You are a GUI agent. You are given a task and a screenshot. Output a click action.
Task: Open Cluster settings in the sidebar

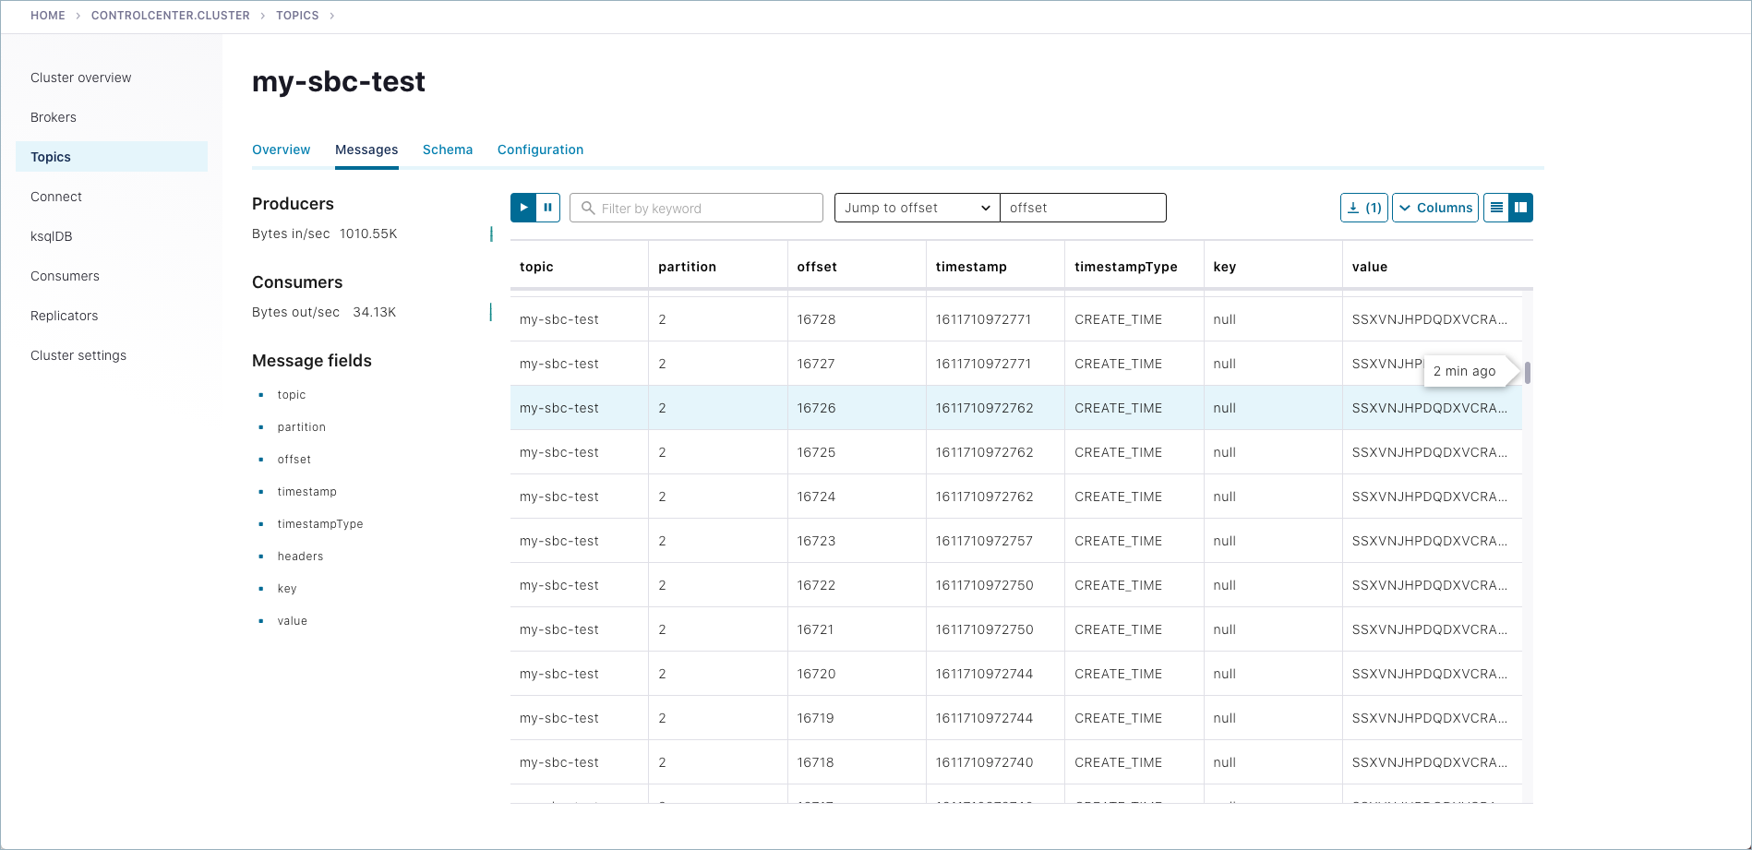[x=78, y=355]
